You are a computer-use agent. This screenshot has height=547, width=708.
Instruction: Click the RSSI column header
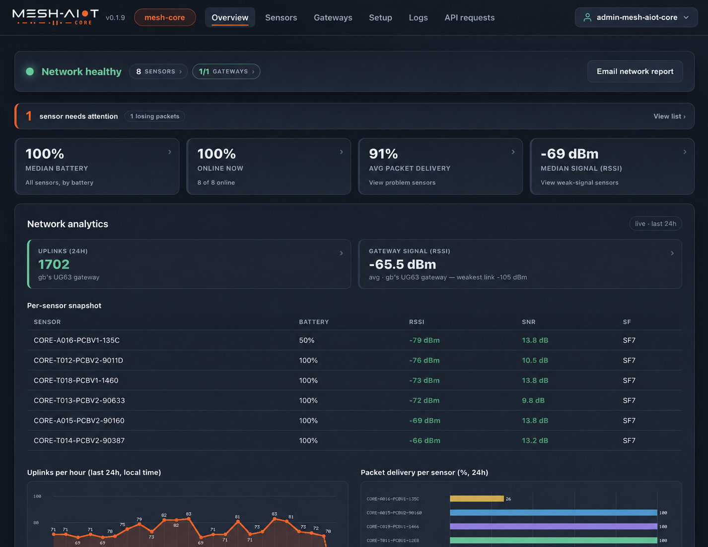417,322
